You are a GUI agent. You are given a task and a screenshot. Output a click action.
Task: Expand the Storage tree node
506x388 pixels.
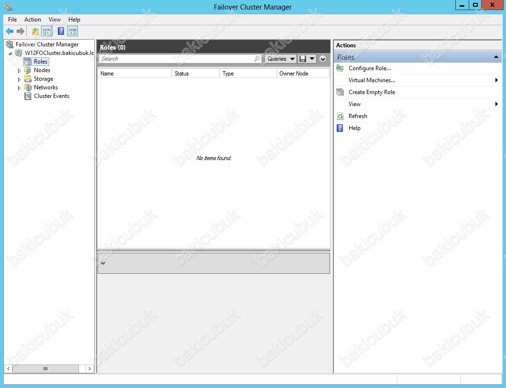[19, 79]
